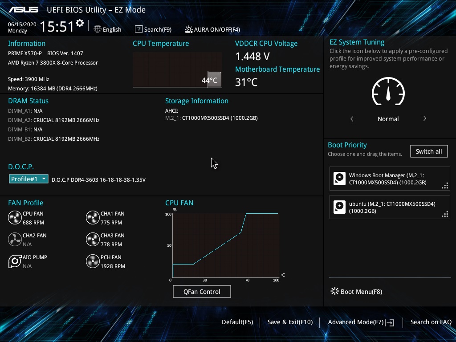Image resolution: width=456 pixels, height=342 pixels.
Task: Click the ASUS logo
Action: click(23, 10)
